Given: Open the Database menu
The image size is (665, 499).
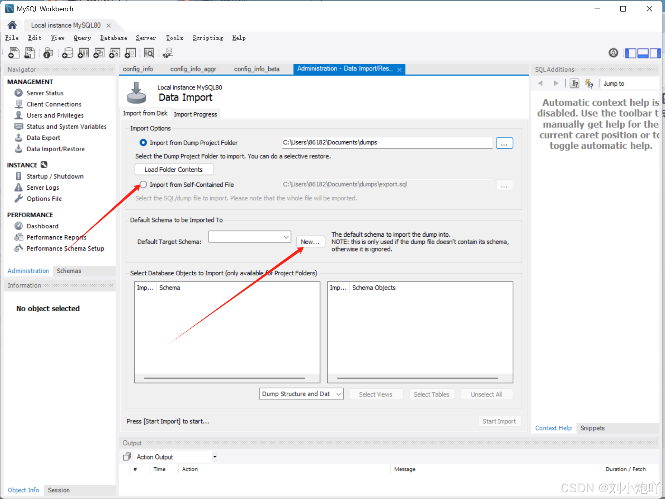Looking at the screenshot, I should pyautogui.click(x=114, y=38).
